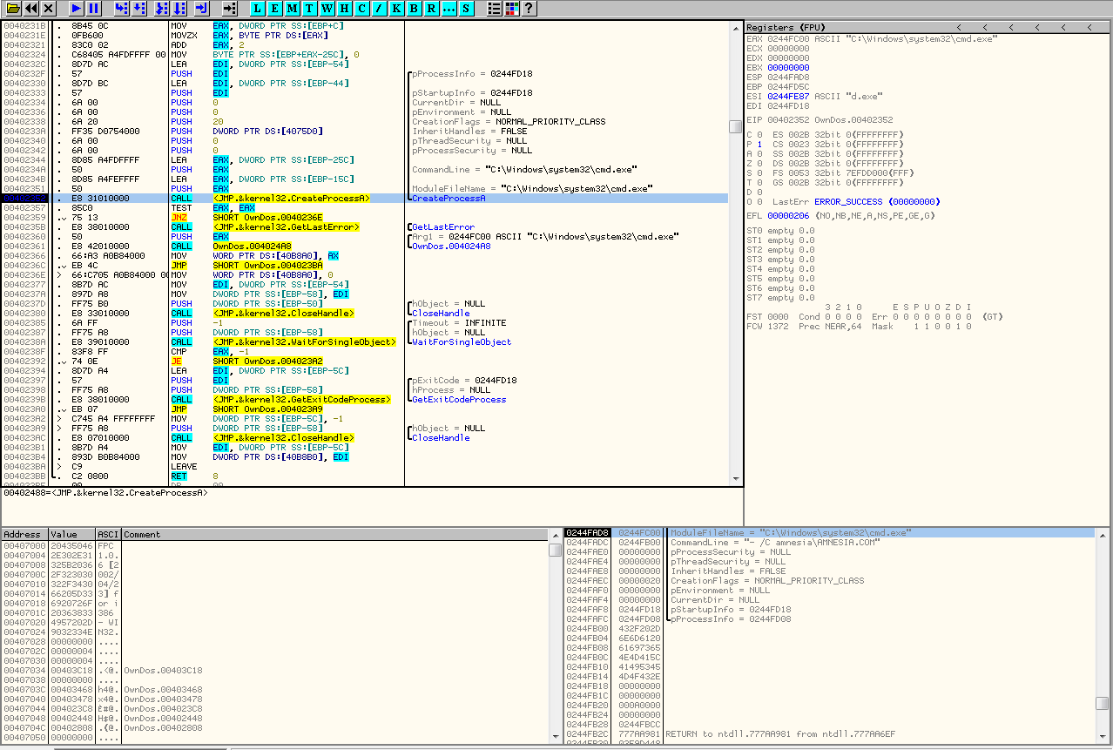Open Threads window via T button
This screenshot has width=1113, height=750.
(x=309, y=9)
